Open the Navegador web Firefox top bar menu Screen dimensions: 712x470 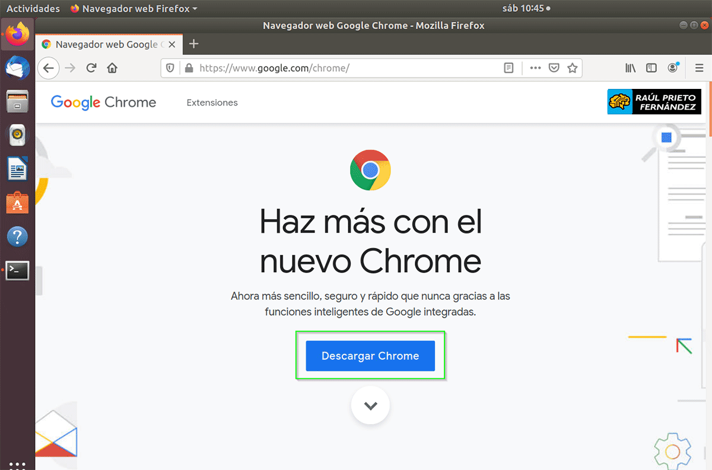(133, 8)
